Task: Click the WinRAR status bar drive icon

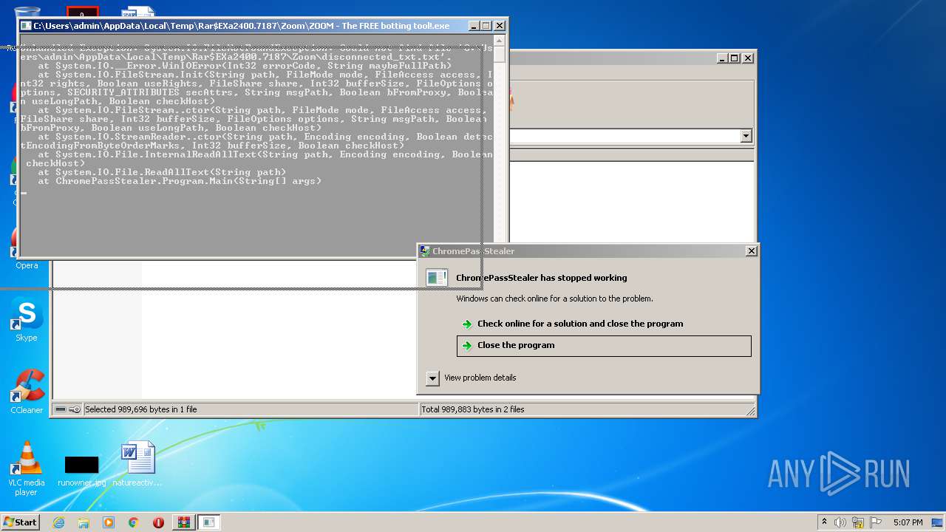Action: [x=61, y=409]
